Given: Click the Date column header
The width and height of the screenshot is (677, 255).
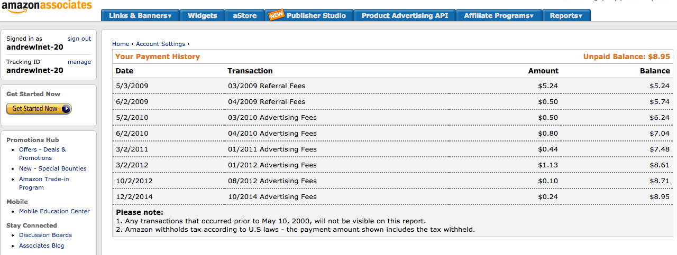Looking at the screenshot, I should (124, 71).
